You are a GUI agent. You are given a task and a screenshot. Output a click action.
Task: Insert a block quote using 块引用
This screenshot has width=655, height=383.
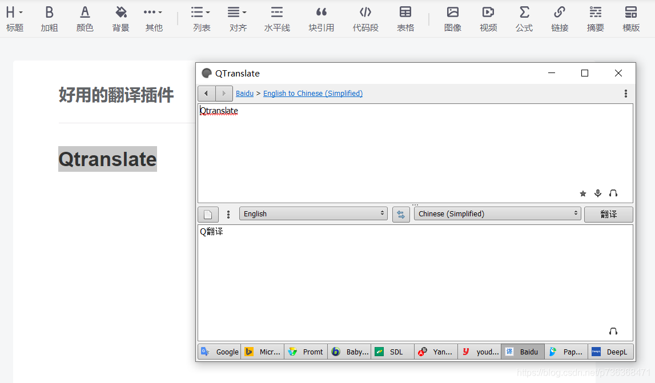321,18
